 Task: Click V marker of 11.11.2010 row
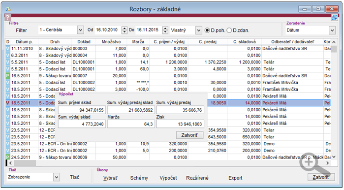8,49
